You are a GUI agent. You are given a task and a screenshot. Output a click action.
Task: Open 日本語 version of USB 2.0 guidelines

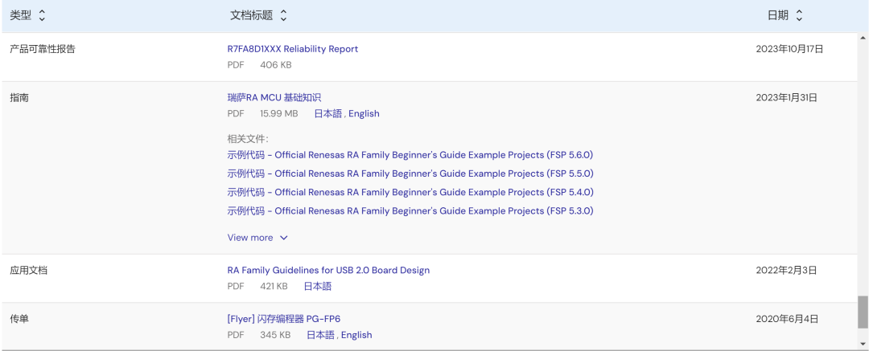click(317, 286)
